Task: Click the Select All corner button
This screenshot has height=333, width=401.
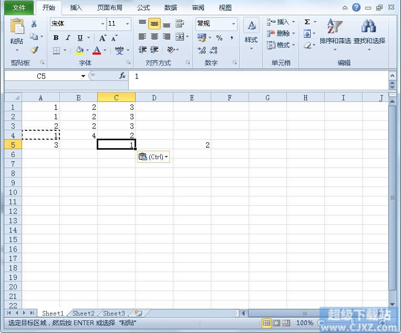Action: (13, 98)
